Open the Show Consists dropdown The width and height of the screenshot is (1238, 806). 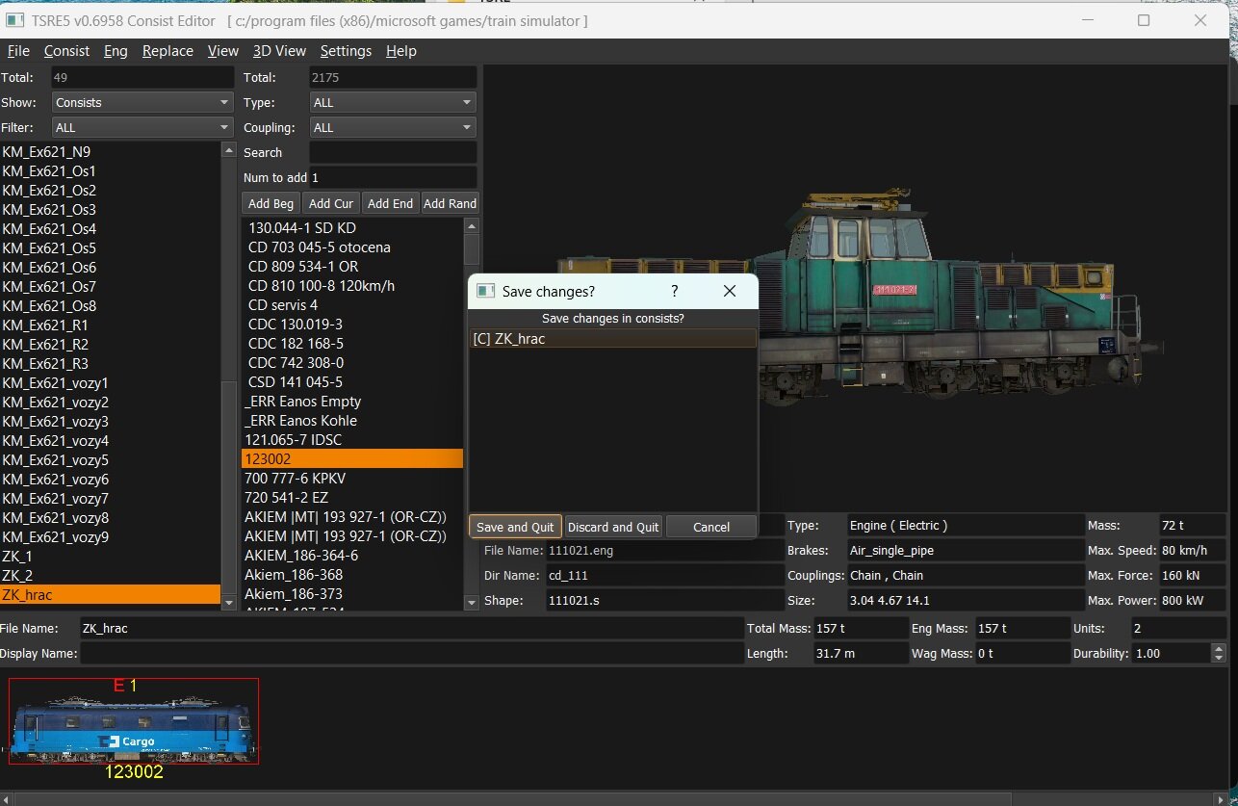click(142, 102)
